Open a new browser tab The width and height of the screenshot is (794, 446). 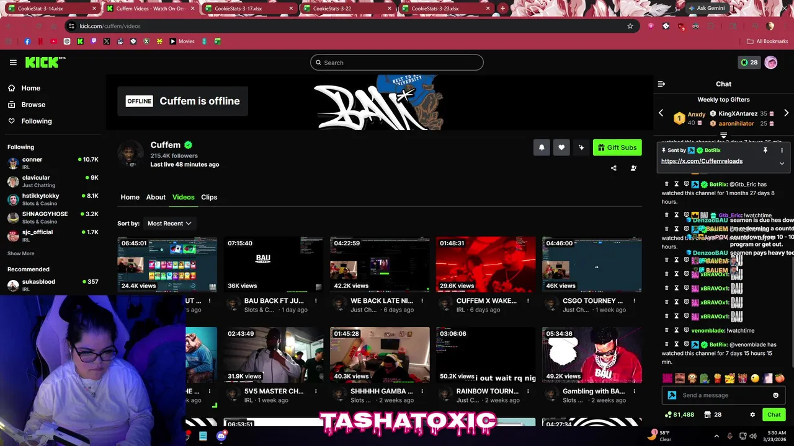click(502, 9)
